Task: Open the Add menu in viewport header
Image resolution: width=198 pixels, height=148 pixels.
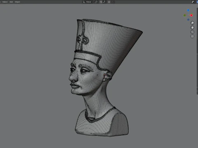Action: [11, 2]
